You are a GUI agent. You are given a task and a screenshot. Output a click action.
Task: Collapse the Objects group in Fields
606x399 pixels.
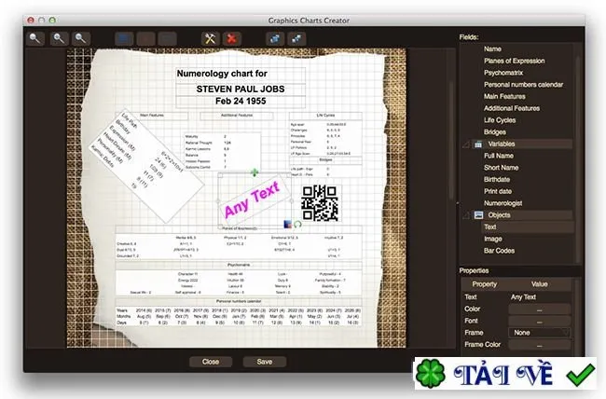point(466,215)
